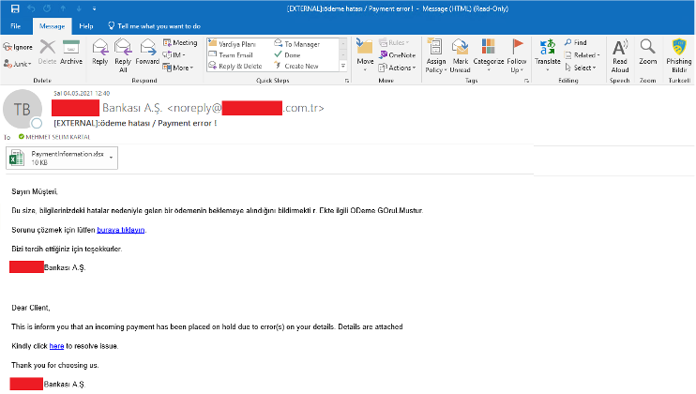
Task: Click the date 'Sal 04.05.2021 12:40'
Action: tap(82, 93)
